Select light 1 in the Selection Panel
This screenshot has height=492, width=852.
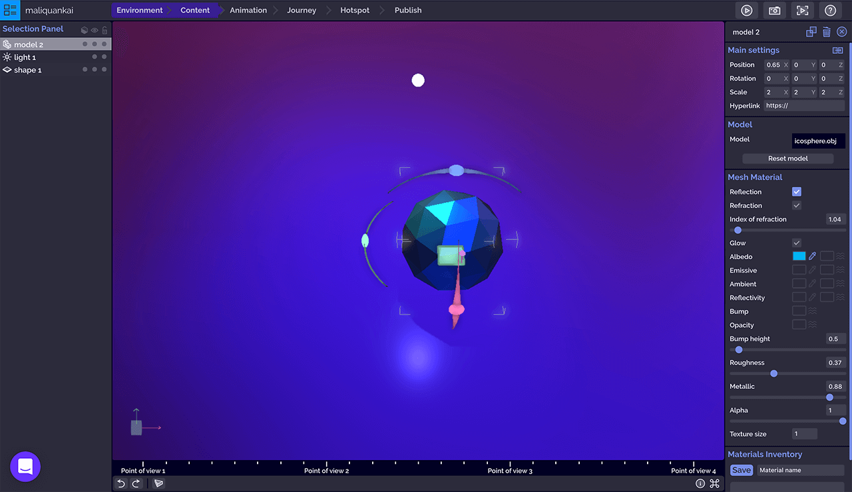(25, 57)
